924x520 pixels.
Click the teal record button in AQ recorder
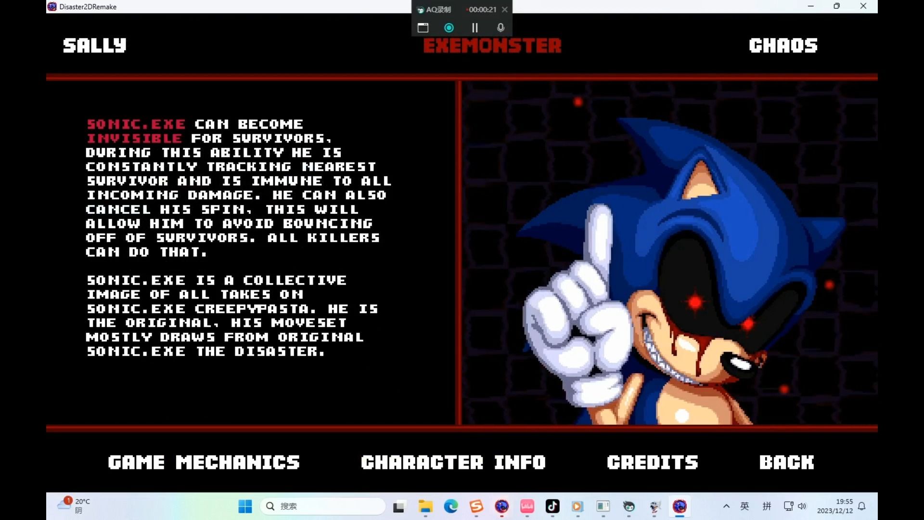point(449,27)
